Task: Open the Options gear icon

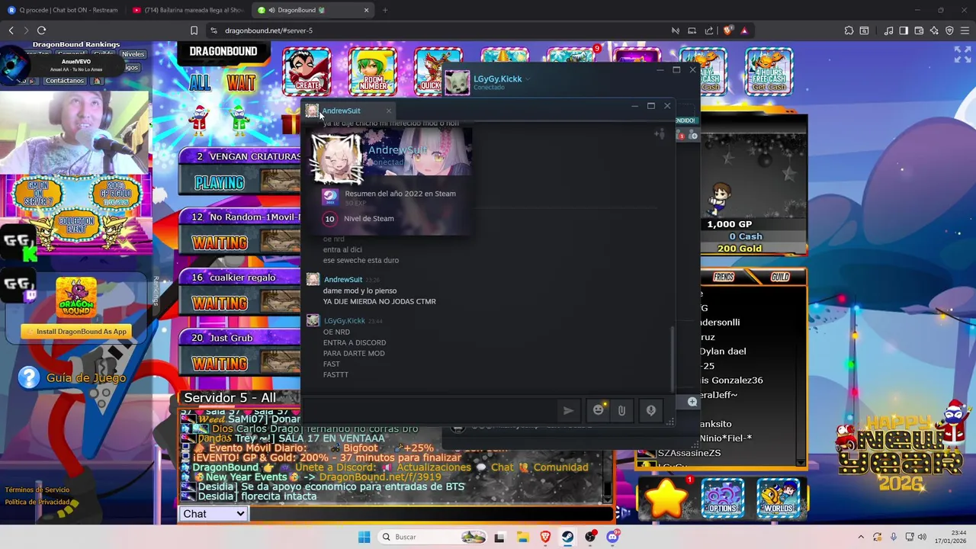Action: 722,497
